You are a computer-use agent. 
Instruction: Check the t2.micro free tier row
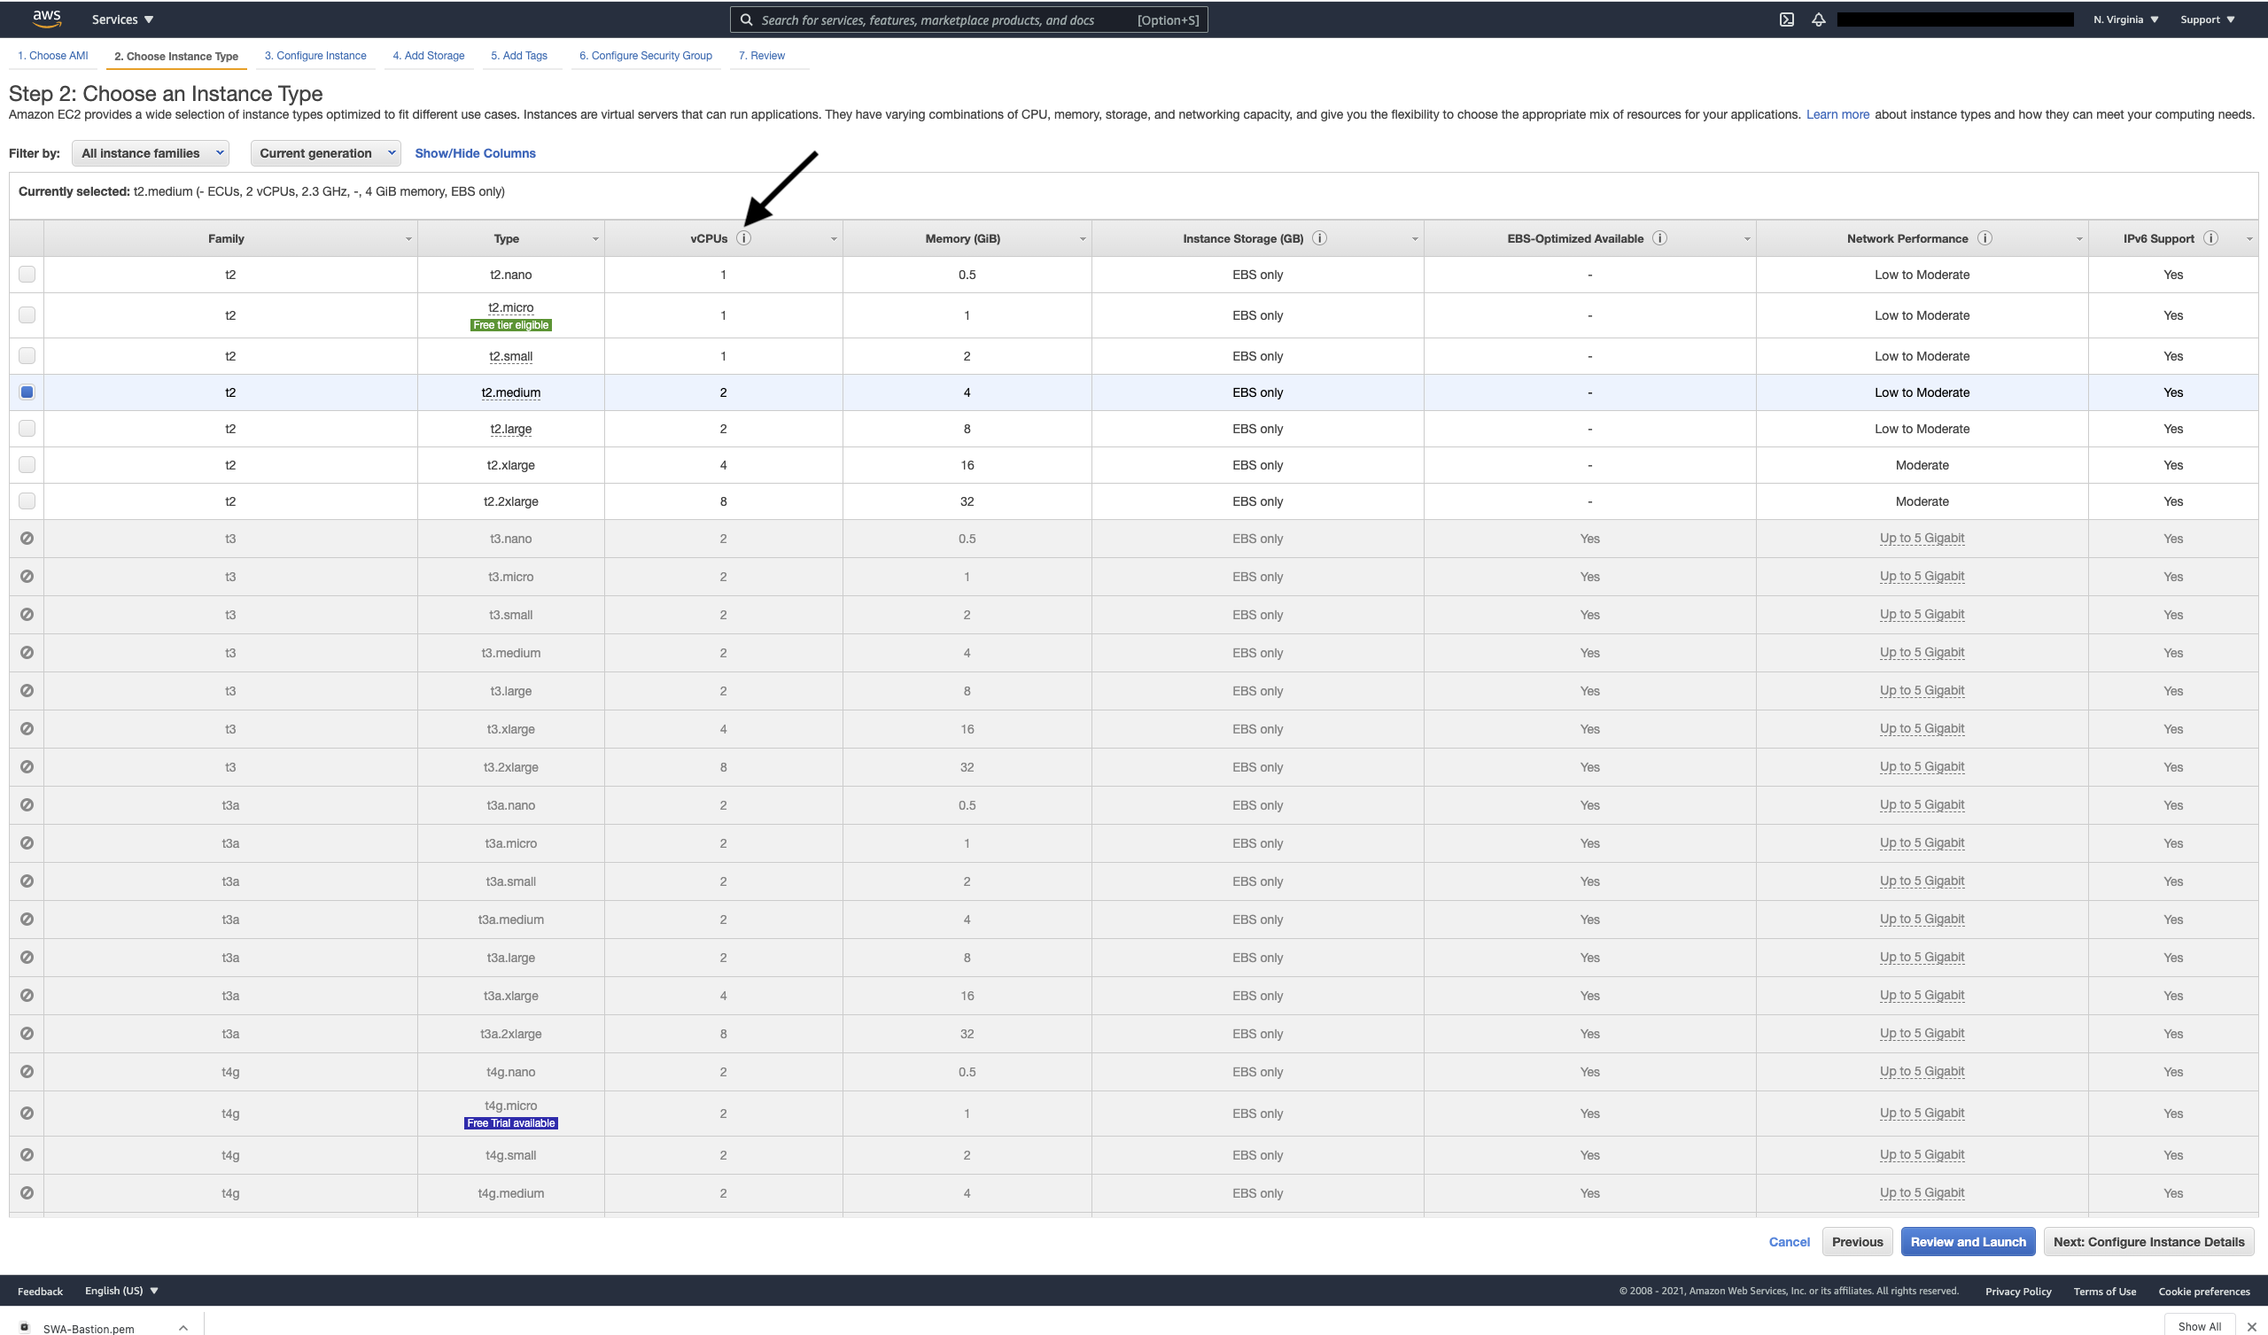pyautogui.click(x=27, y=315)
